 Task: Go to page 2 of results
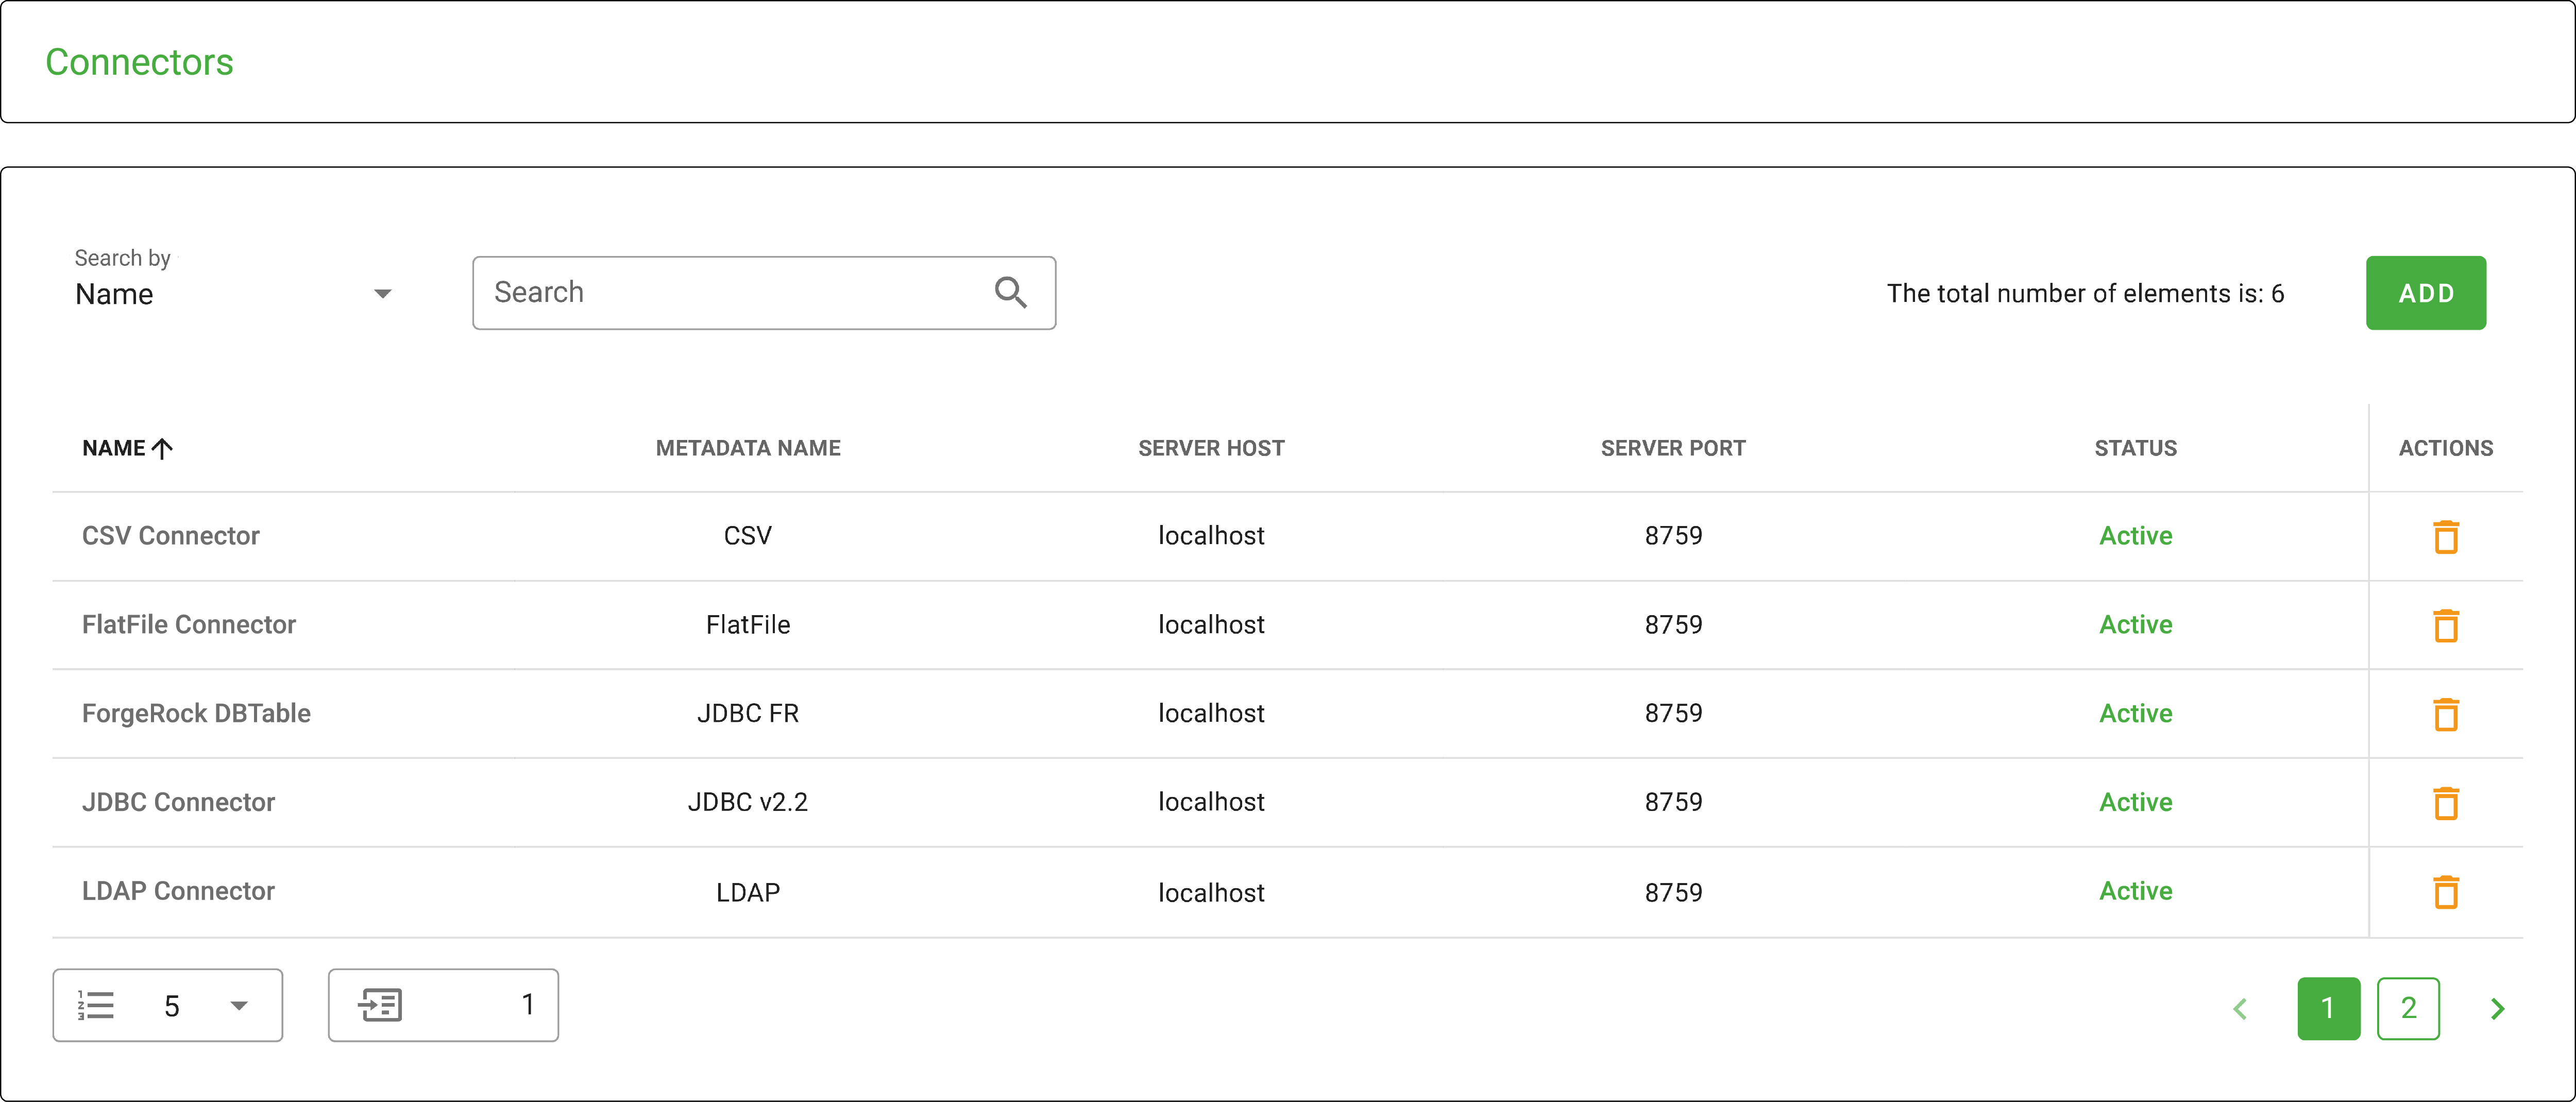click(x=2409, y=1008)
